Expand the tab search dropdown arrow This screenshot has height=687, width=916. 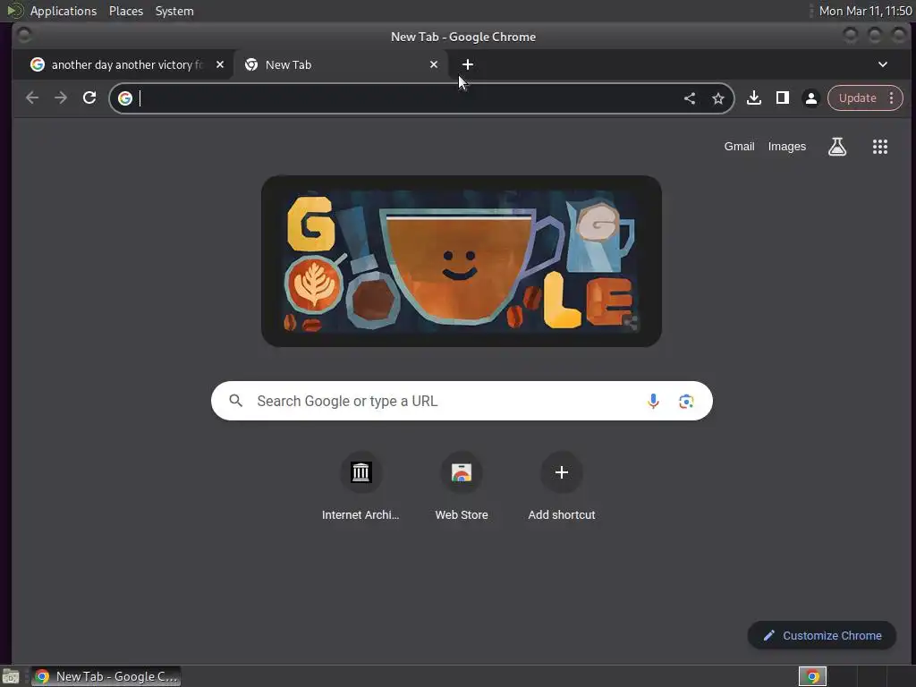[x=883, y=64]
